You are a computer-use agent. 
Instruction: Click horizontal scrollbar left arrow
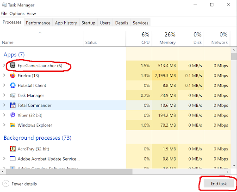3,172
